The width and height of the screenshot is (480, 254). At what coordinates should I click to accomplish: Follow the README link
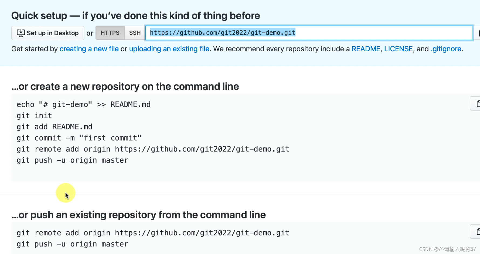pos(366,49)
